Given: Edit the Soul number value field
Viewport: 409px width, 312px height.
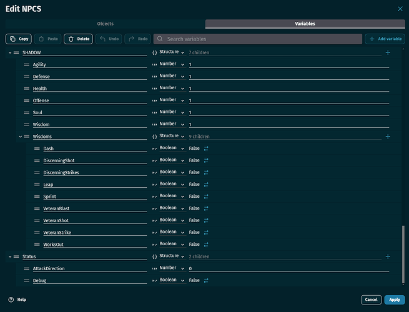Looking at the screenshot, I should pos(289,112).
